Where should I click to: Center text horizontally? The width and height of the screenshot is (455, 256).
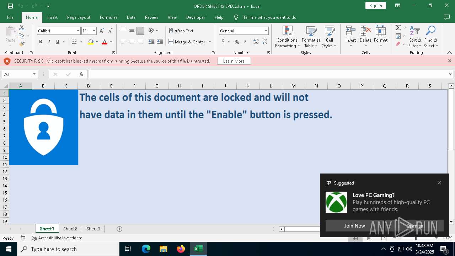132,42
